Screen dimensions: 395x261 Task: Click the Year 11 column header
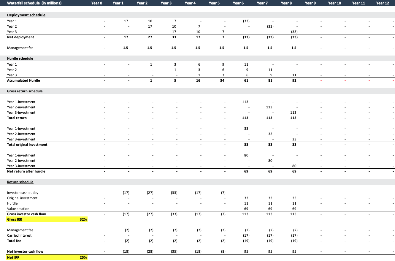pyautogui.click(x=358, y=3)
